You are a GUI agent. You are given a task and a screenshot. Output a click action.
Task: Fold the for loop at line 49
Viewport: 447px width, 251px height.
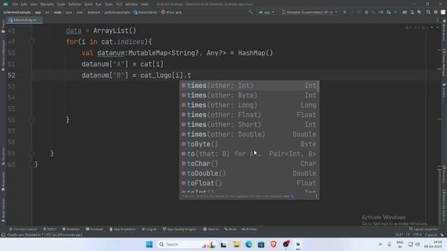tap(32, 42)
